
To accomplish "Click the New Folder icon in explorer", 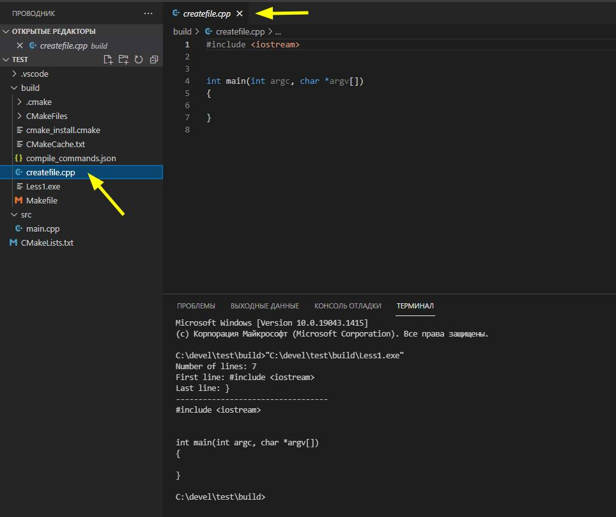I will point(123,60).
